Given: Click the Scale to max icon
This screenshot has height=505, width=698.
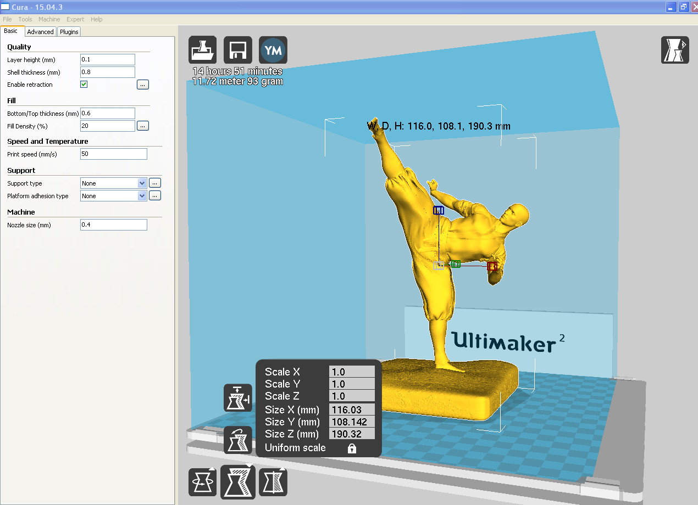Looking at the screenshot, I should click(238, 398).
